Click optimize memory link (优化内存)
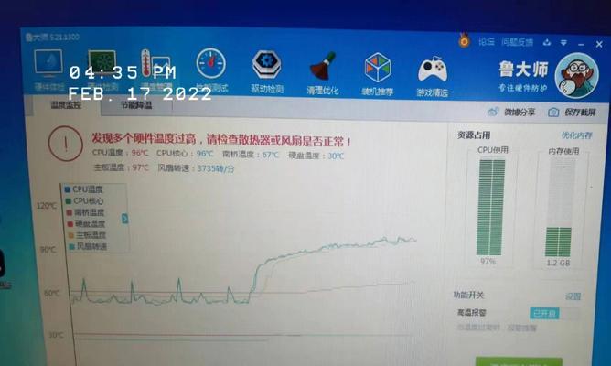Screen dimensions: 611x366 [x=577, y=135]
